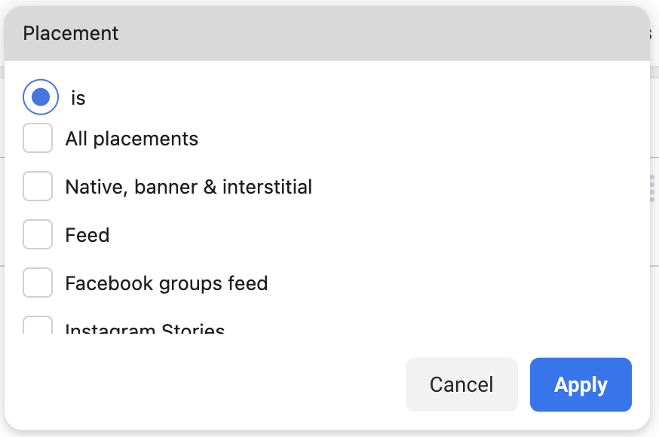Tick the All placements checkbox
The height and width of the screenshot is (437, 659).
(x=38, y=138)
